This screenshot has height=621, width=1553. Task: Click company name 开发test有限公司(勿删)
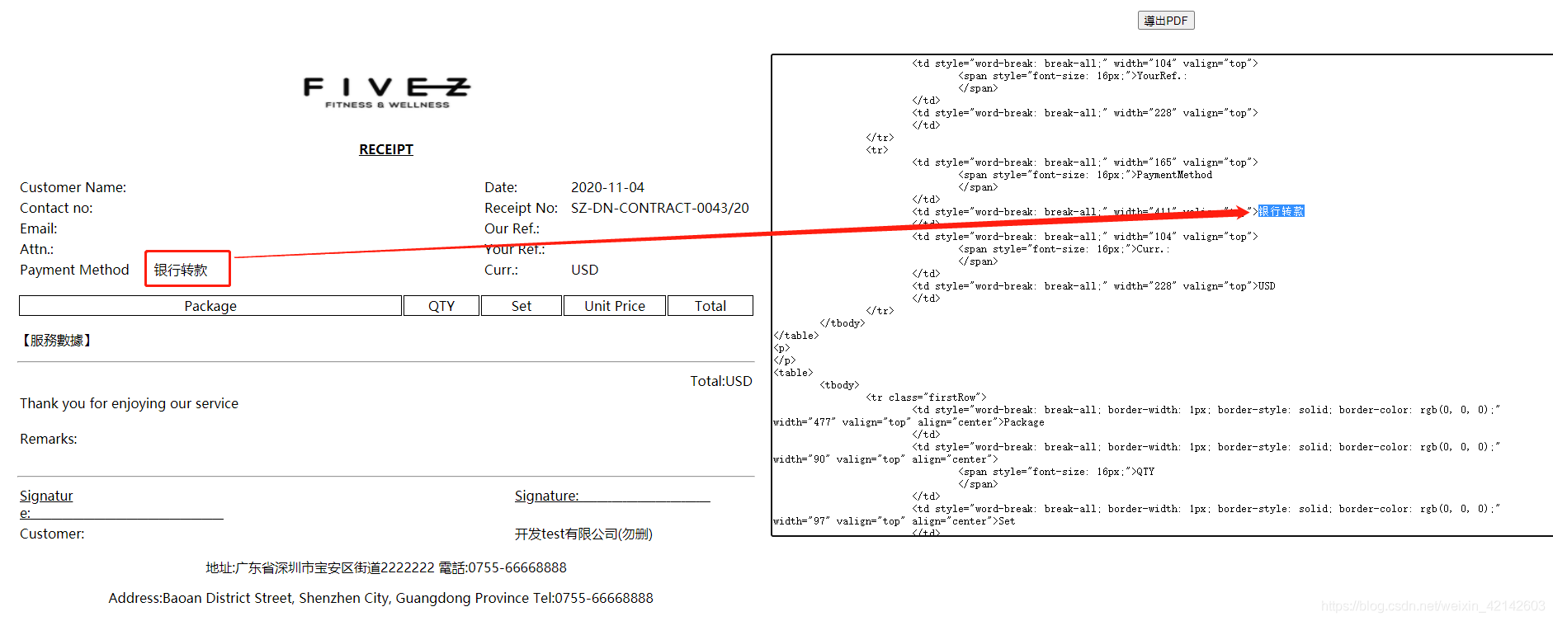click(583, 534)
